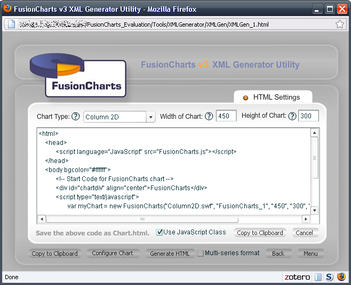Click the blue S status bar icon
The height and width of the screenshot is (285, 351).
coord(329,277)
